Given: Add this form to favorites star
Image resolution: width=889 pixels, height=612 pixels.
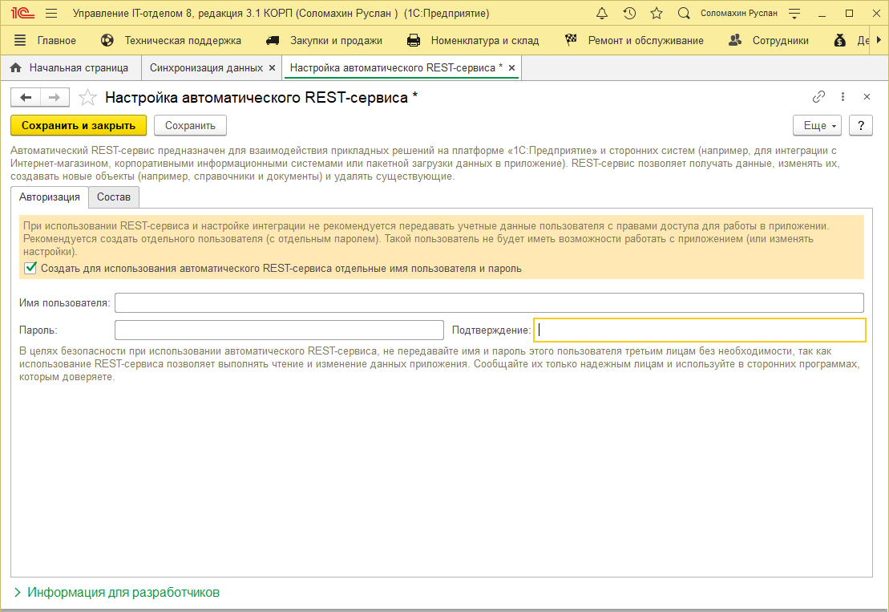Looking at the screenshot, I should pyautogui.click(x=87, y=98).
